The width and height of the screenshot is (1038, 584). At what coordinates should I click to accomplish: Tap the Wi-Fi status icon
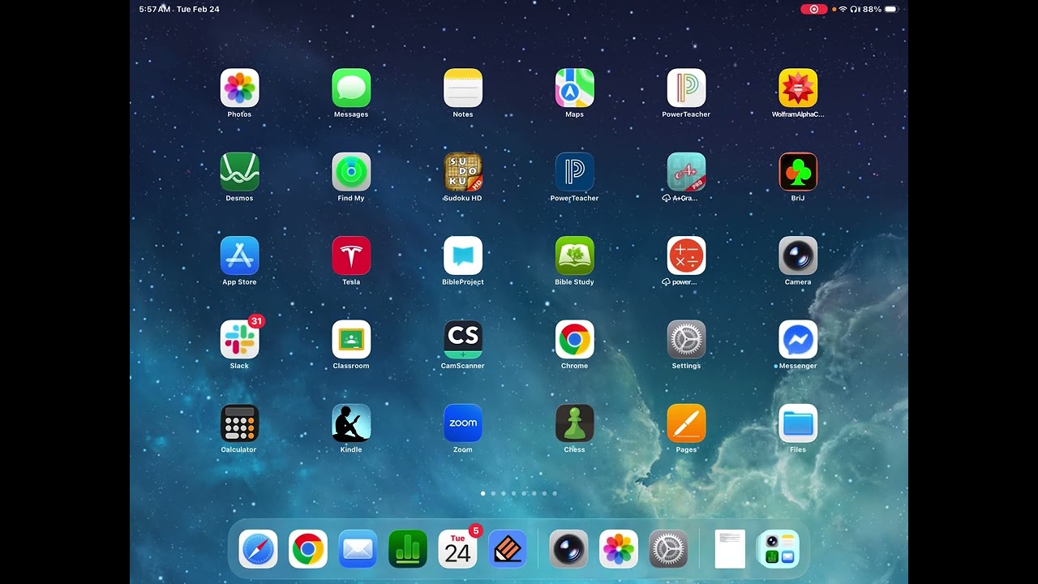[x=843, y=9]
